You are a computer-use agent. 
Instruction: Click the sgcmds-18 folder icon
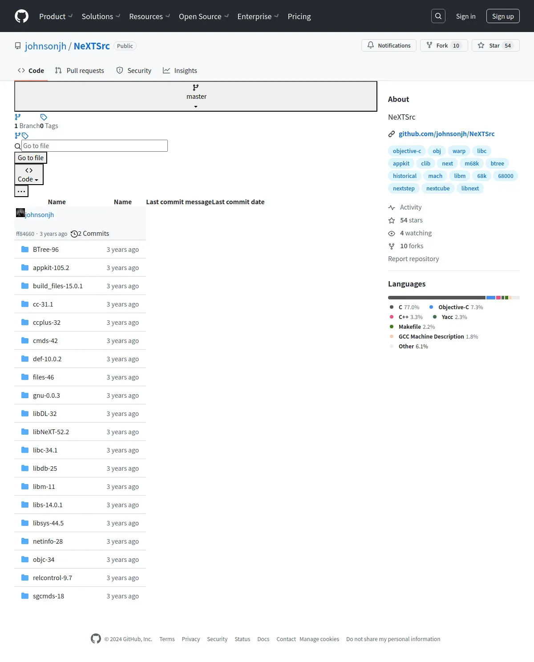point(25,596)
